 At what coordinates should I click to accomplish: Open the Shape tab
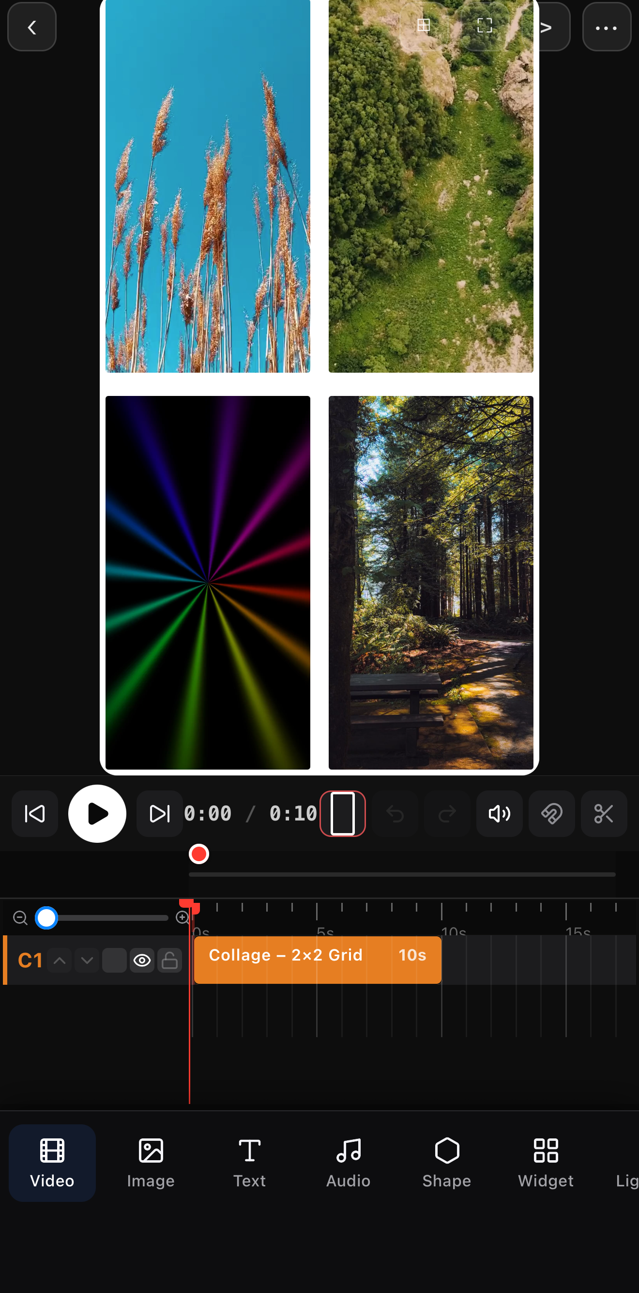pyautogui.click(x=447, y=1163)
